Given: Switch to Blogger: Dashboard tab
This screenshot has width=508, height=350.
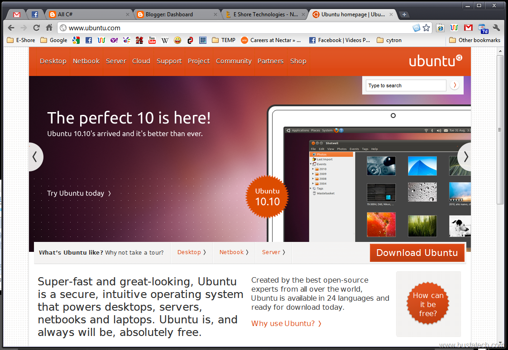Looking at the screenshot, I should tap(177, 14).
